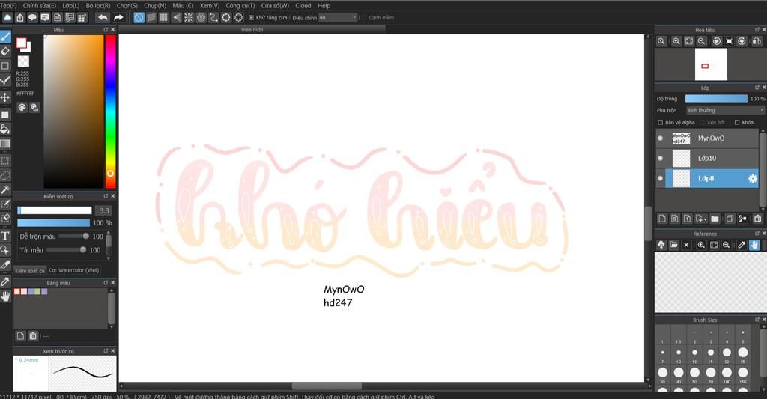
Task: Undock the Kiểm soát cọ panel
Action: pos(106,196)
